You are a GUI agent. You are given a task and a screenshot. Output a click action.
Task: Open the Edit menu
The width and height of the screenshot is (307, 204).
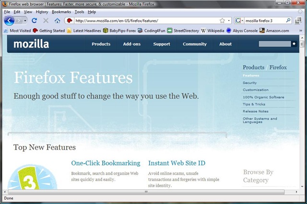(x=17, y=12)
